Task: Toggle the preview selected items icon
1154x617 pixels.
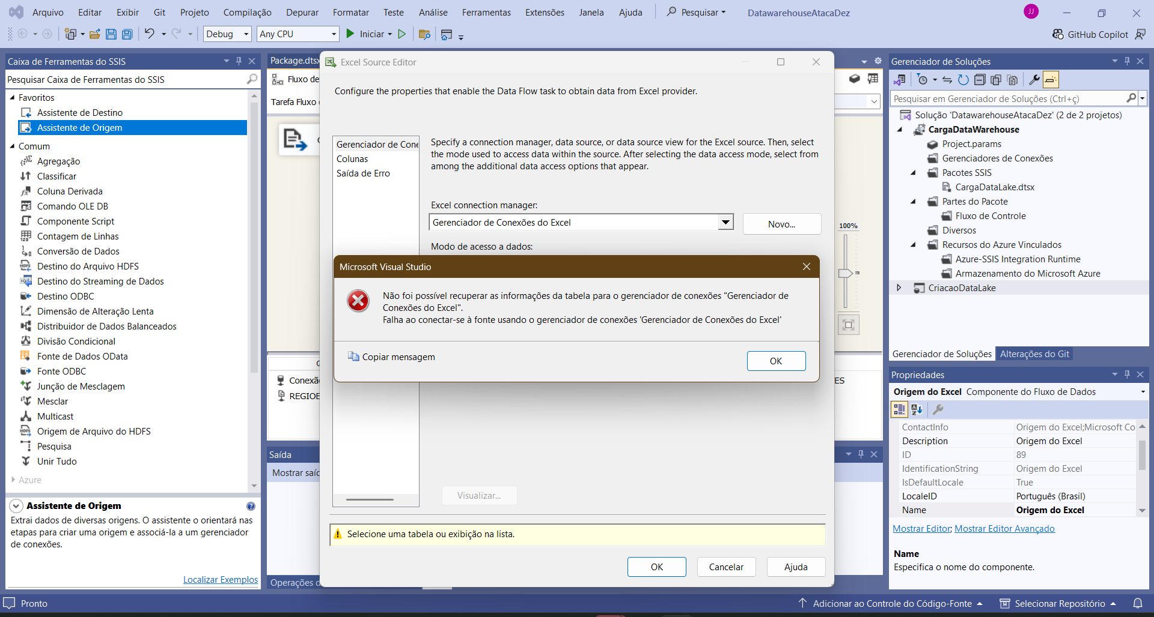Action: [x=1051, y=80]
